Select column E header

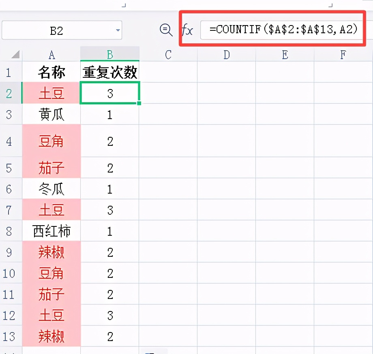(x=285, y=55)
